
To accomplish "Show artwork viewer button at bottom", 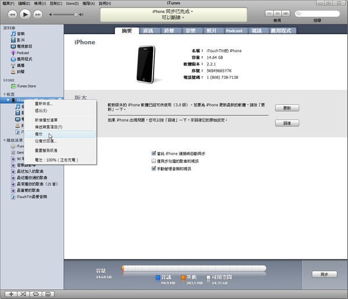I will [48, 294].
